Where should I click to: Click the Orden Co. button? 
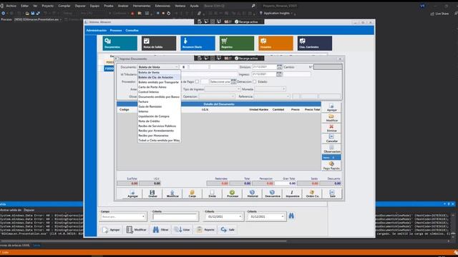tap(312, 193)
